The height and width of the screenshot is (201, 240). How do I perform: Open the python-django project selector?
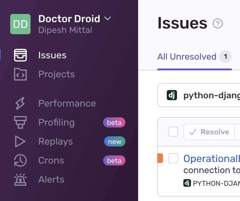click(x=199, y=95)
